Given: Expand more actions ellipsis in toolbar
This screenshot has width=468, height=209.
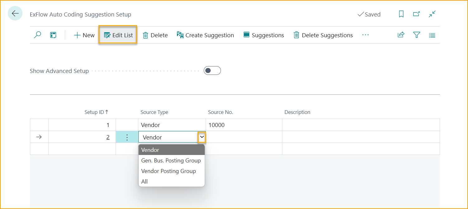Looking at the screenshot, I should click(365, 35).
